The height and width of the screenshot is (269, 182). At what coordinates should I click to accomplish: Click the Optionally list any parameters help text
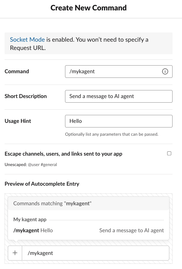(112, 134)
